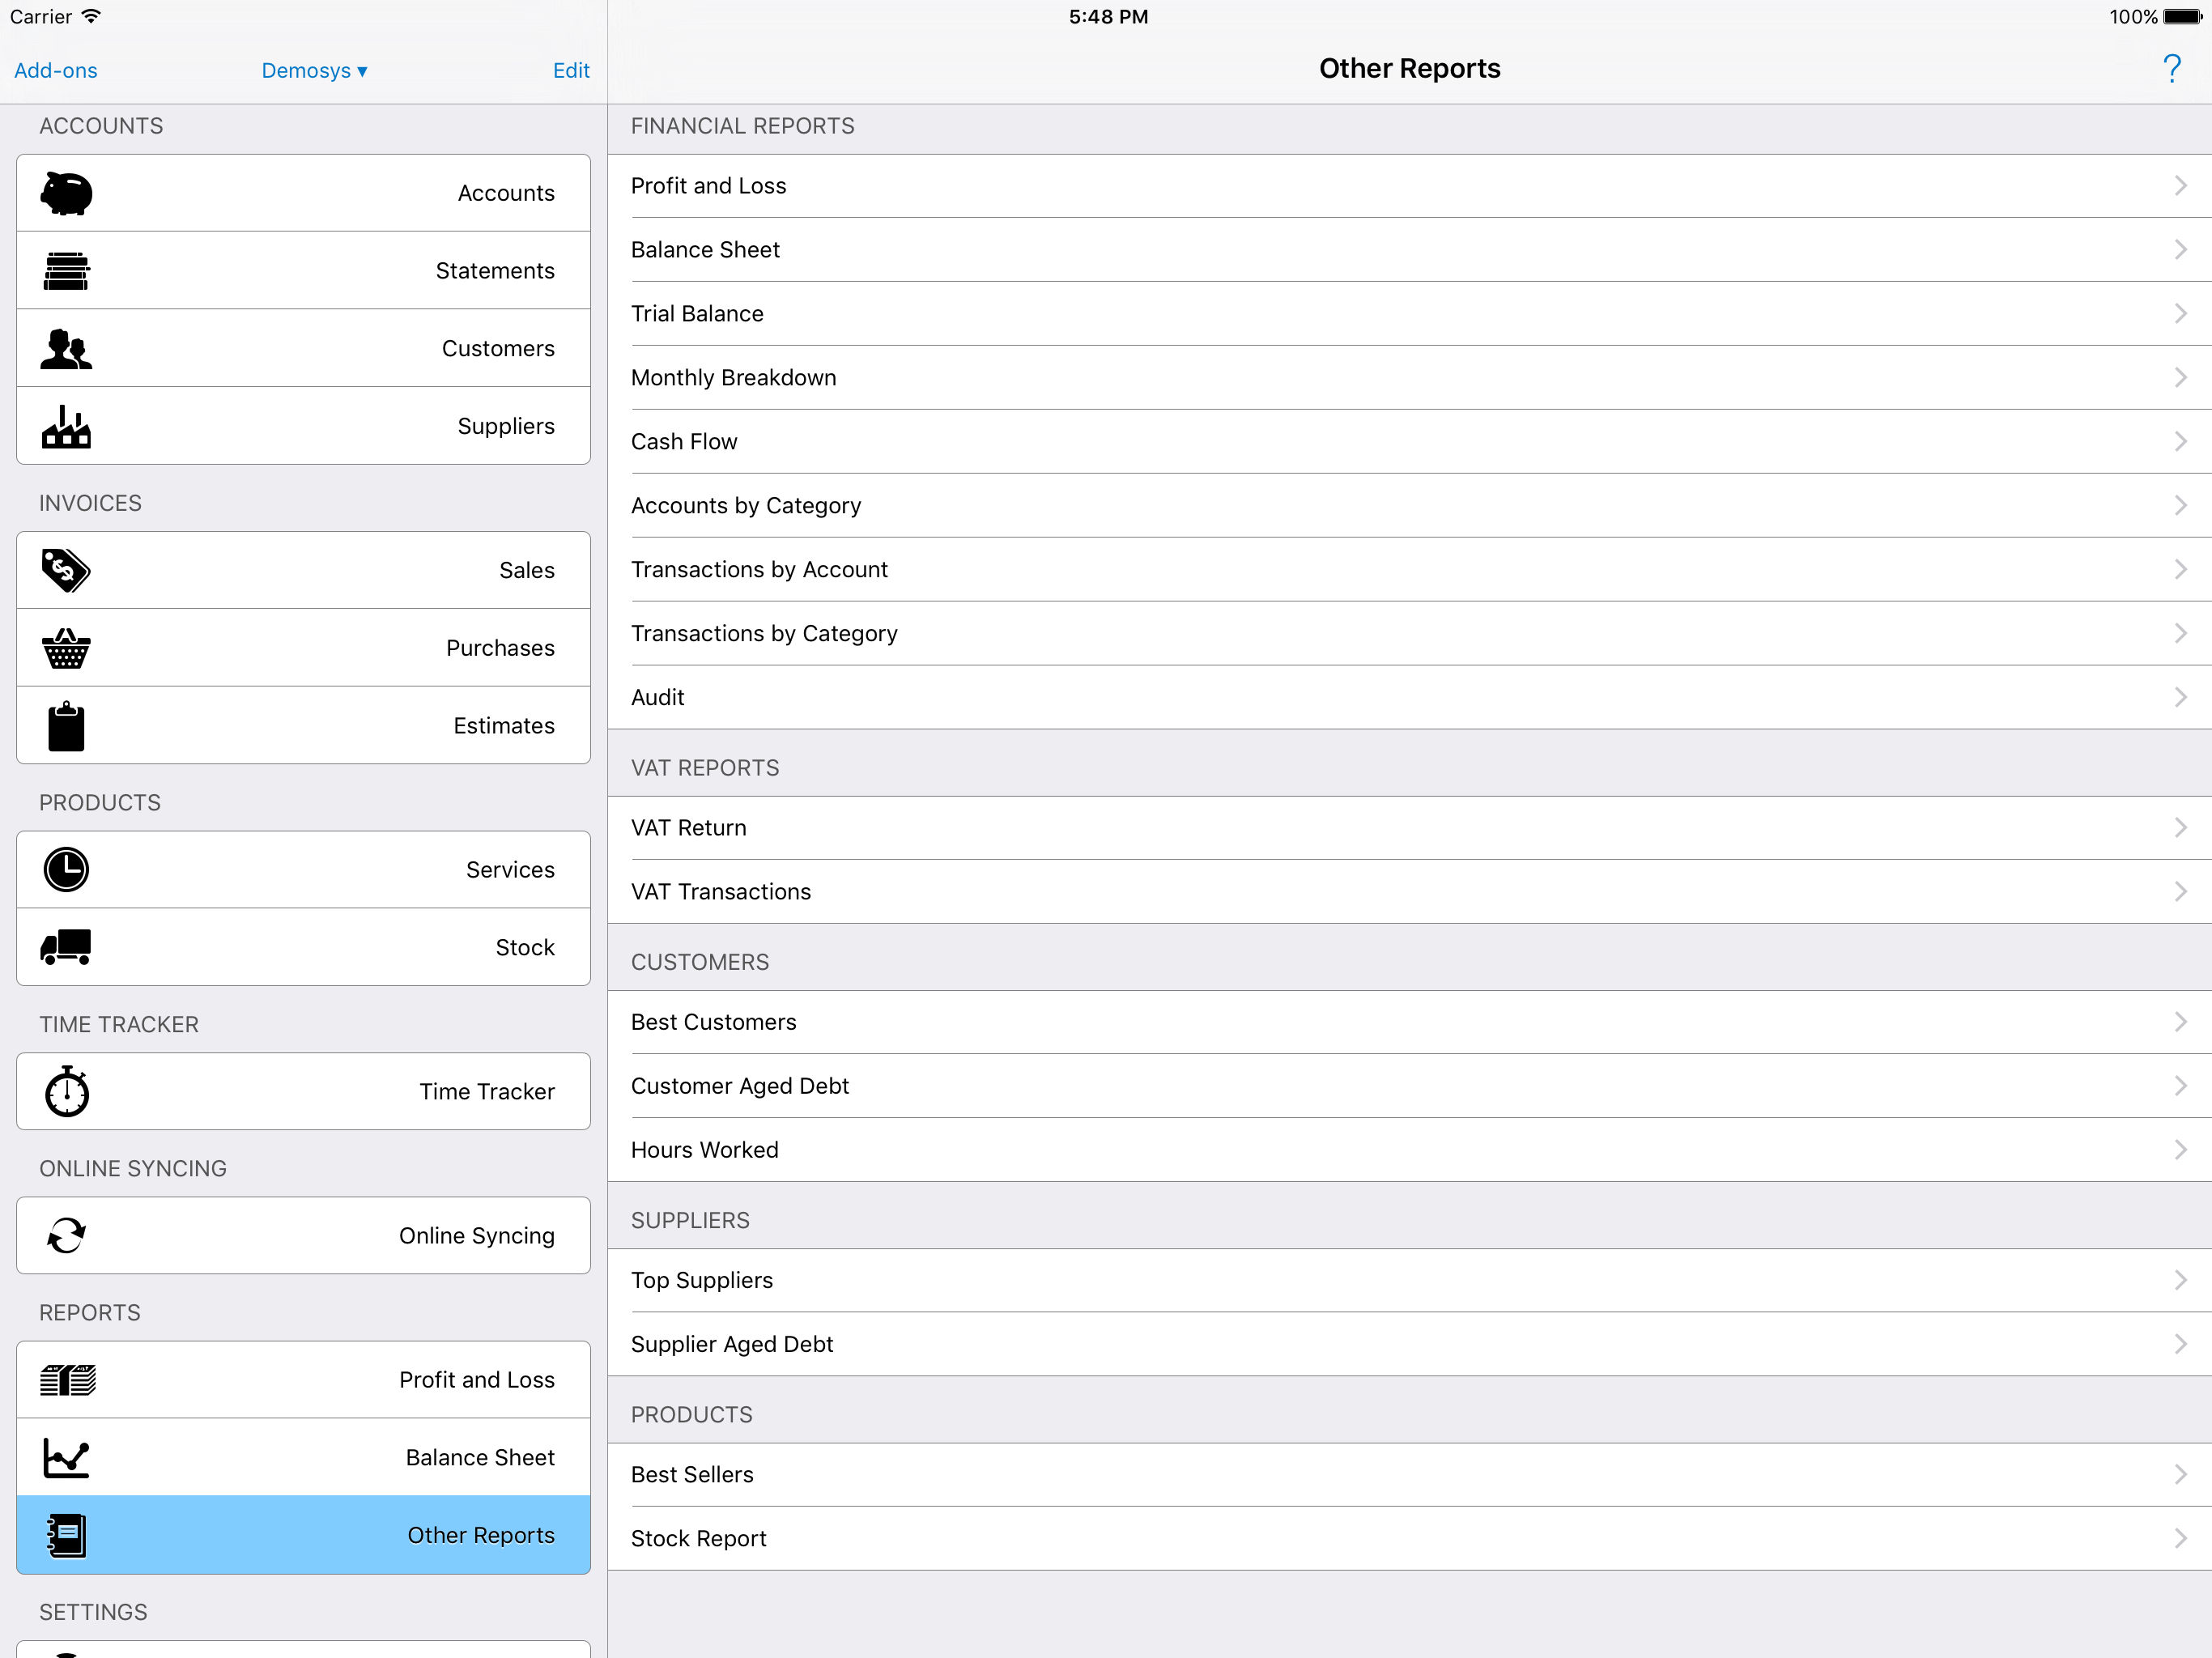Tap the chevron beside VAT Return
The image size is (2212, 1658).
2180,828
